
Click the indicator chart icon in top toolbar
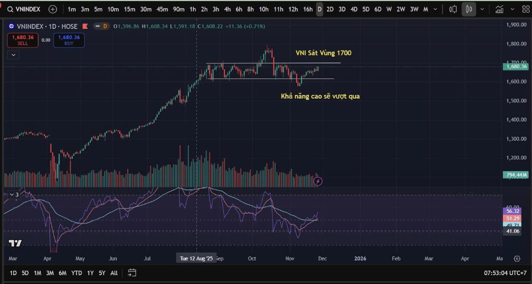(500, 9)
